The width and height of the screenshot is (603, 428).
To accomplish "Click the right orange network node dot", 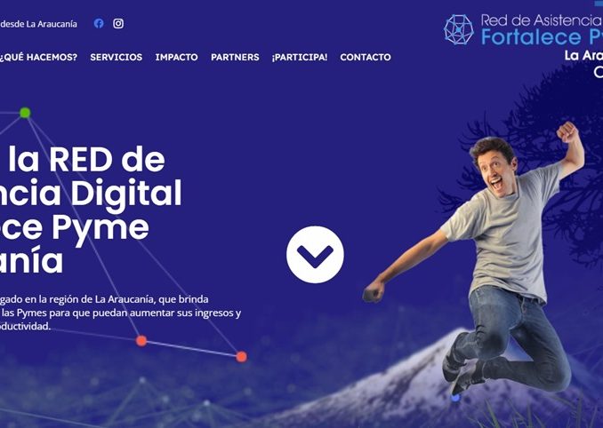I will pos(242,357).
